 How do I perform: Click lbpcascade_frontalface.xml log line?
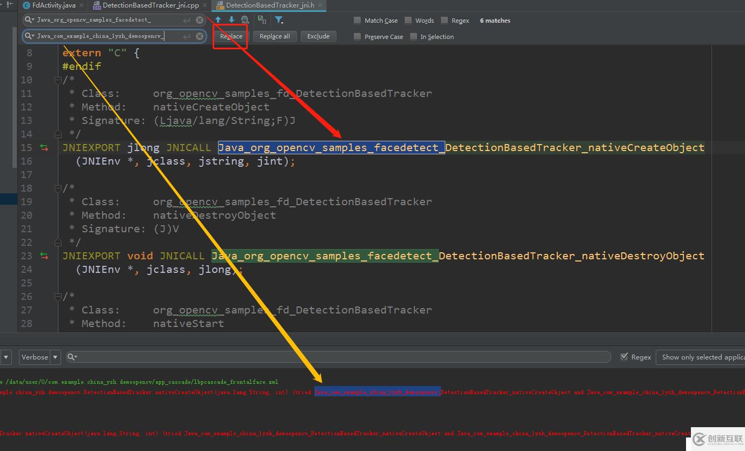[140, 382]
